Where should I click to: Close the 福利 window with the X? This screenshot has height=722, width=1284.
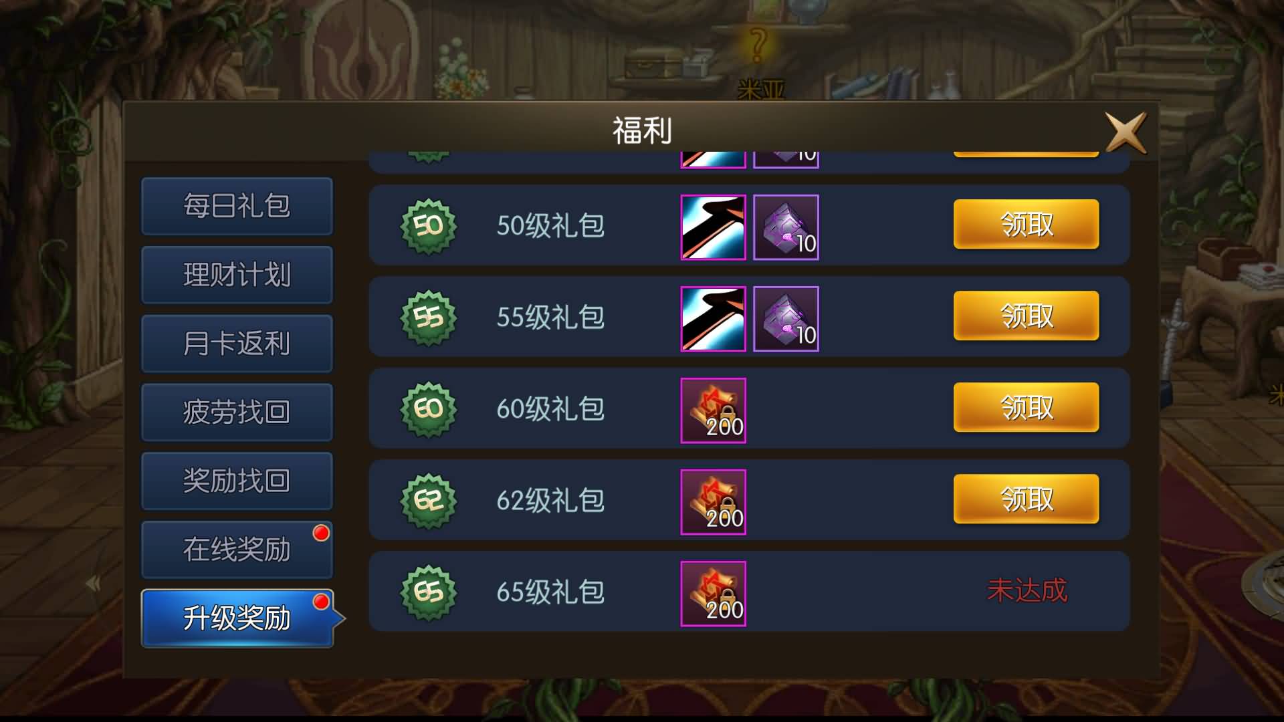tap(1126, 132)
